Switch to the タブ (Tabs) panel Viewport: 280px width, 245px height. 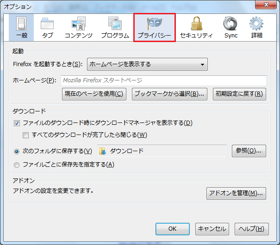coord(47,28)
